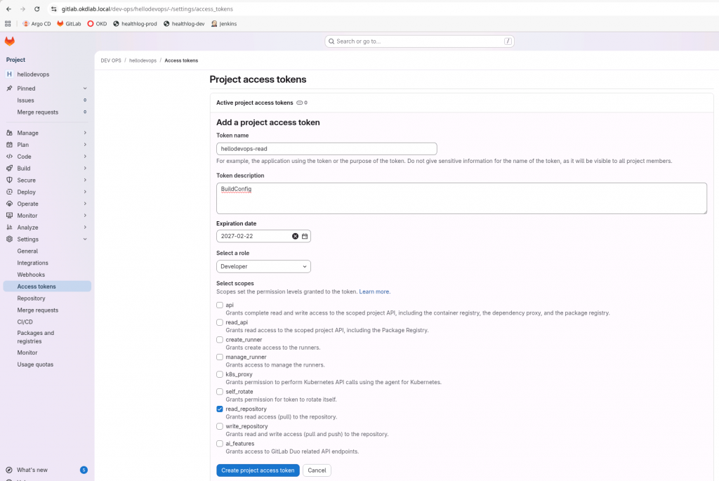
Task: Click the Learn more link for scopes
Action: tap(374, 291)
